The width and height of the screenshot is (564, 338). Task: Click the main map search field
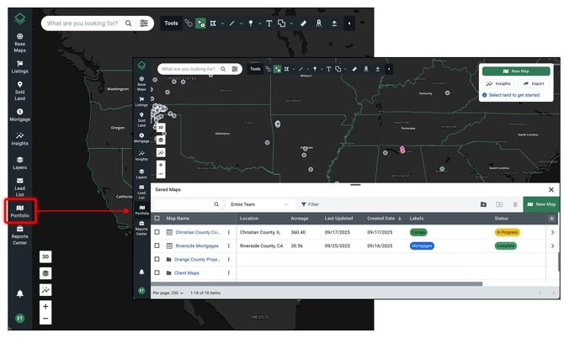pos(82,24)
